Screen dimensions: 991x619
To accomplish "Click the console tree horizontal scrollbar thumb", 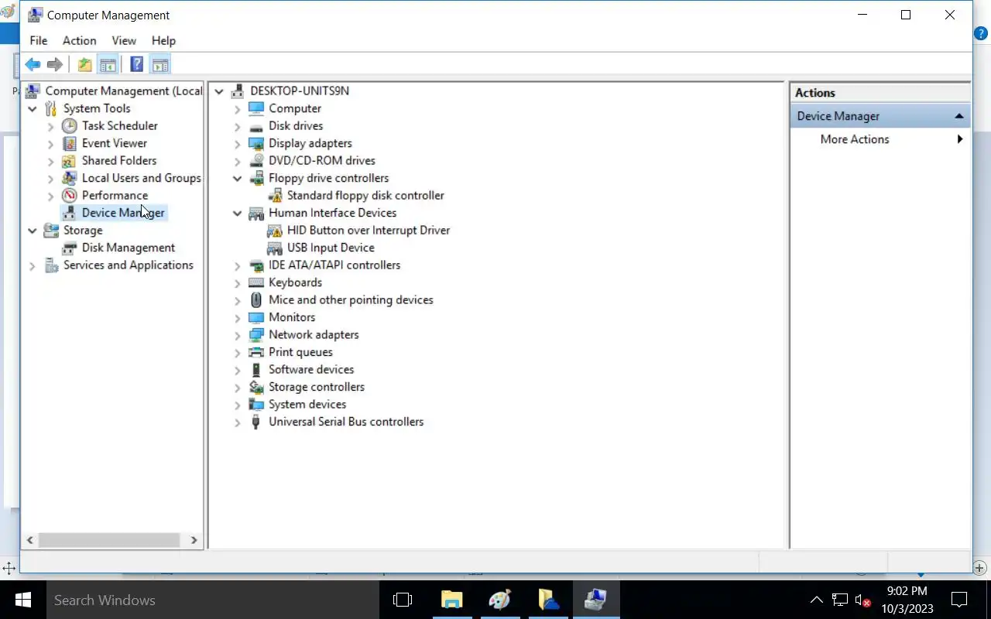I will coord(109,540).
